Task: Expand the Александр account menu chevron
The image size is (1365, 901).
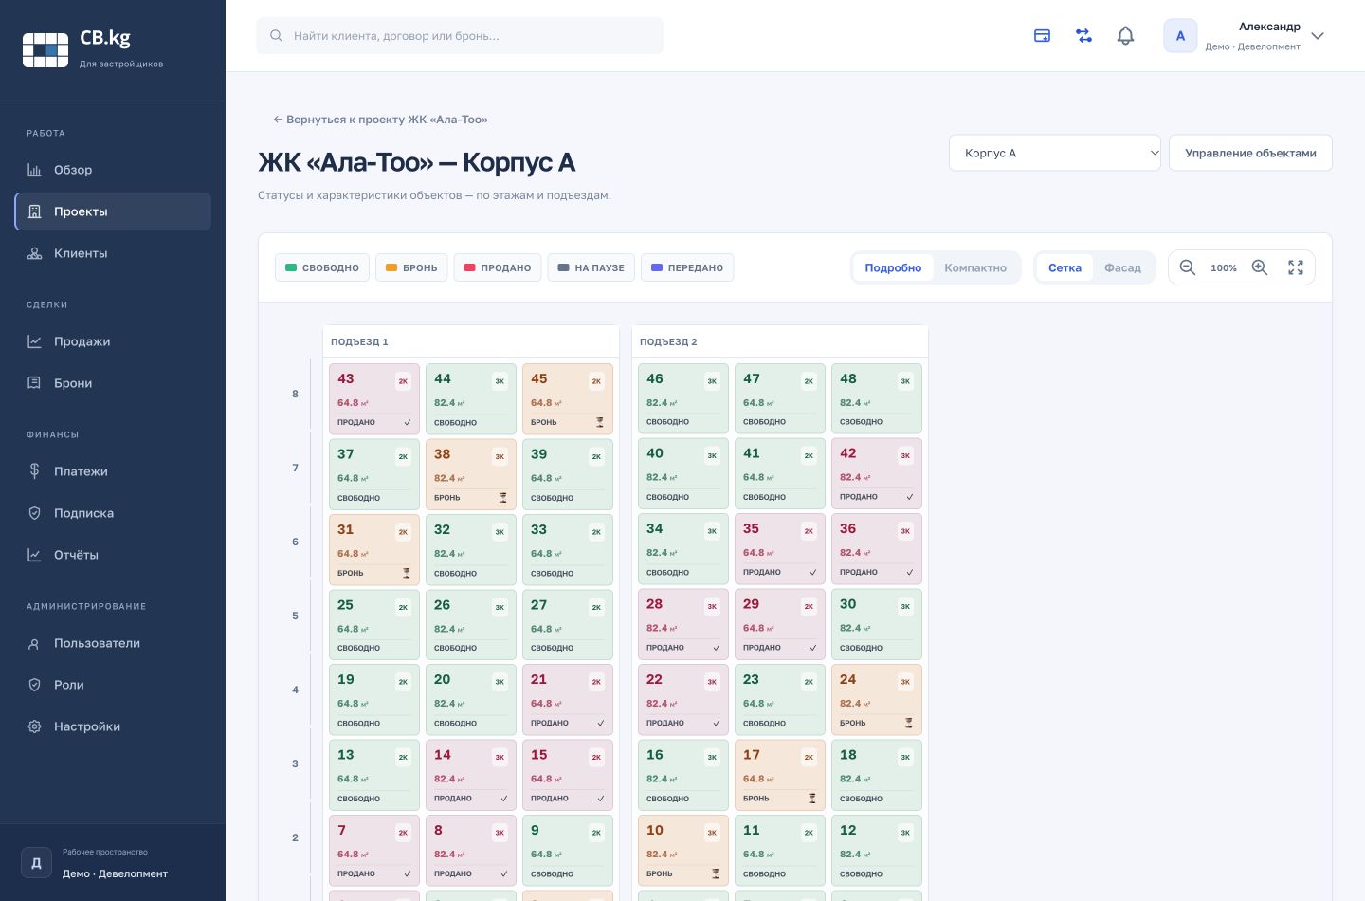Action: (x=1318, y=36)
